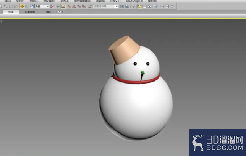Click the Render Production icon

pos(172,7)
